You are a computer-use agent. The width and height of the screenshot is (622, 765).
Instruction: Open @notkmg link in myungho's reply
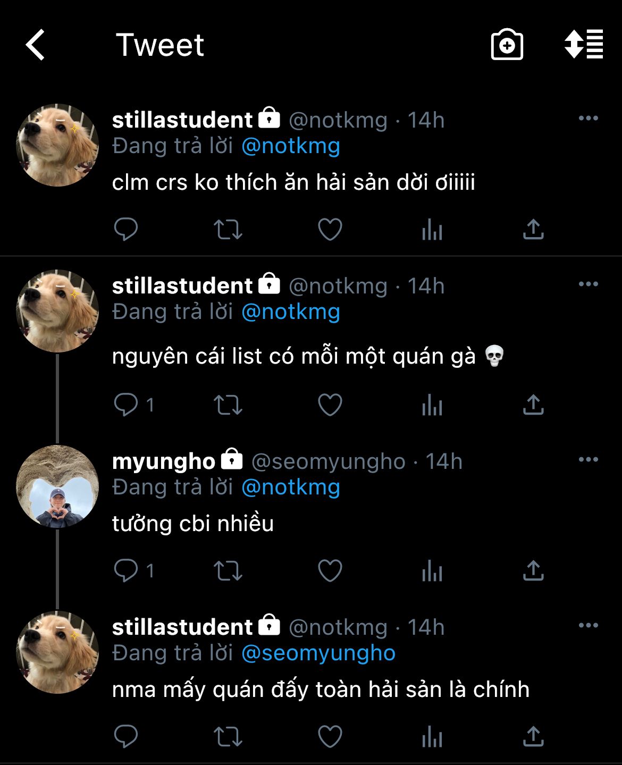coord(291,487)
